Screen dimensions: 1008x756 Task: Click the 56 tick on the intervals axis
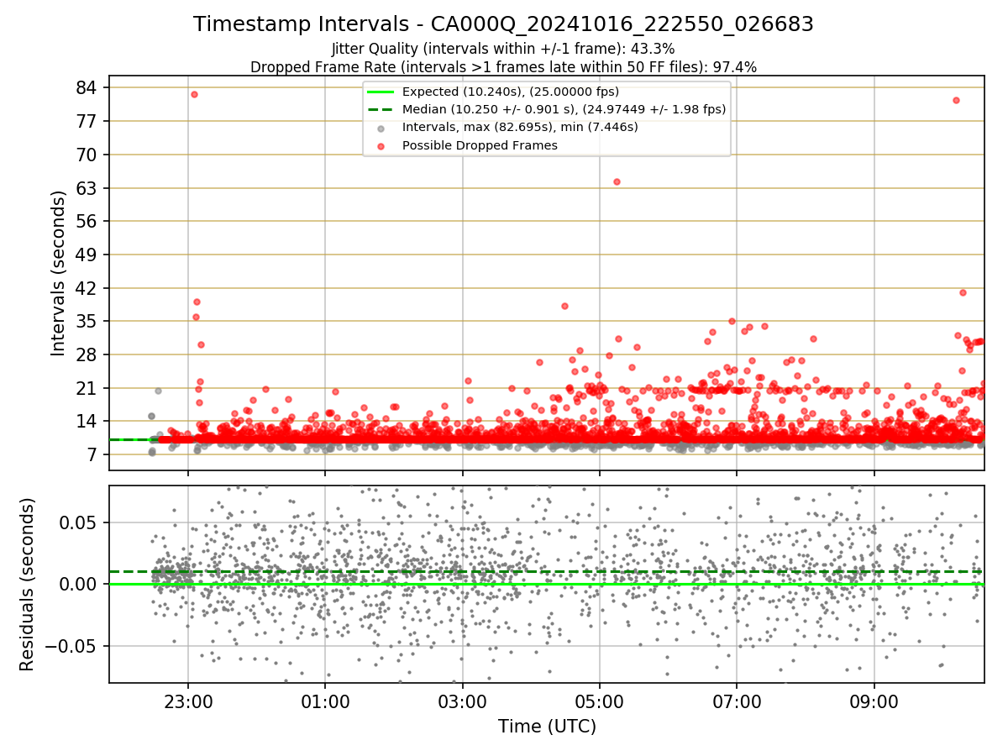88,221
